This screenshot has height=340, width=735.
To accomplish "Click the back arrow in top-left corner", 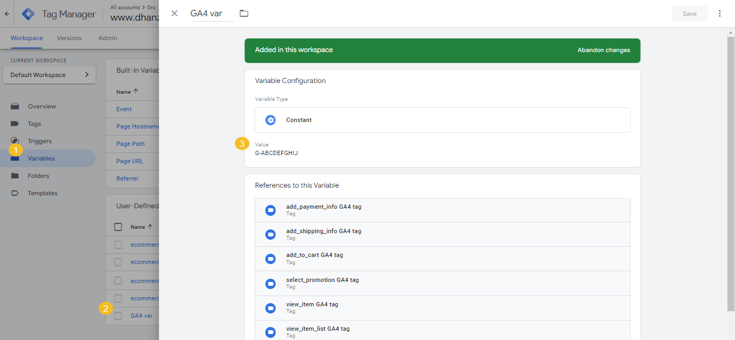I will (7, 14).
